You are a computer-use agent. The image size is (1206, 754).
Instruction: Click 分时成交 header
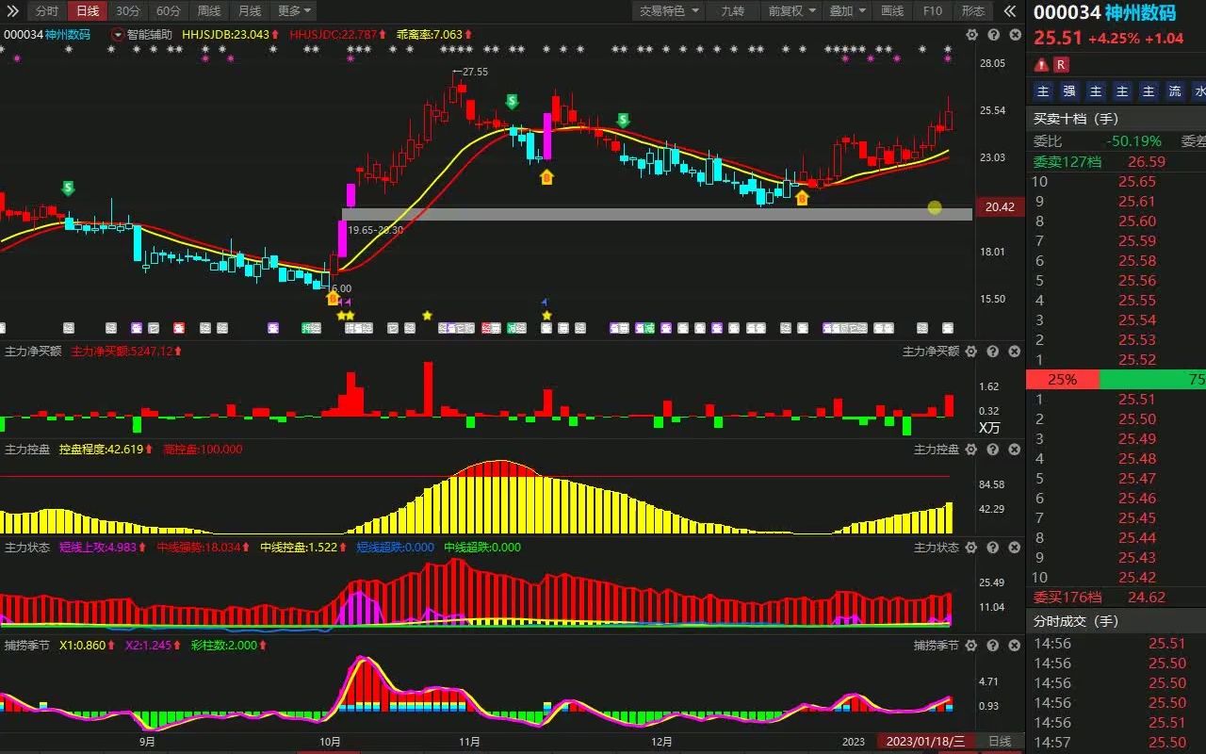tap(1075, 621)
